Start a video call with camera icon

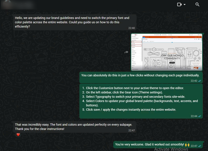click(179, 5)
